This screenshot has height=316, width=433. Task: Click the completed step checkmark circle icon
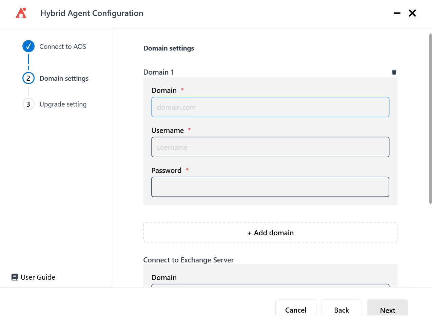click(28, 46)
